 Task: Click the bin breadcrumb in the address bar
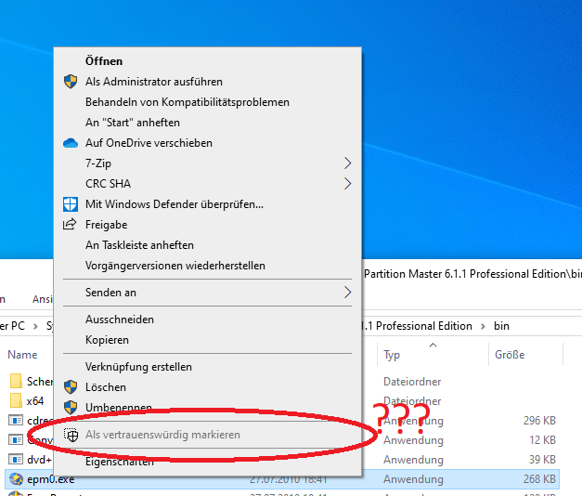coord(501,326)
